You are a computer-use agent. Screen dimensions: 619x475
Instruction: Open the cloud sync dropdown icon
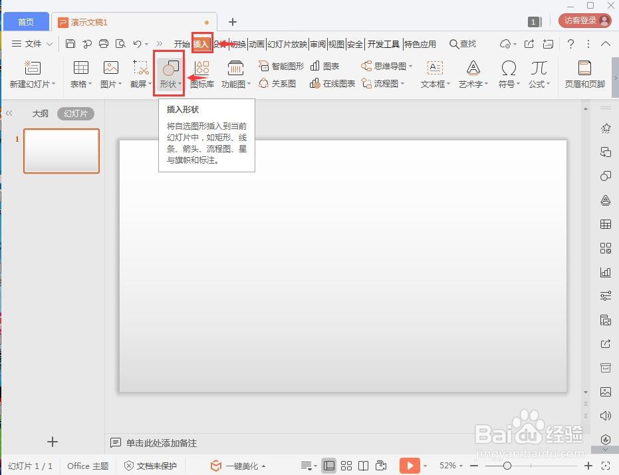pyautogui.click(x=508, y=43)
